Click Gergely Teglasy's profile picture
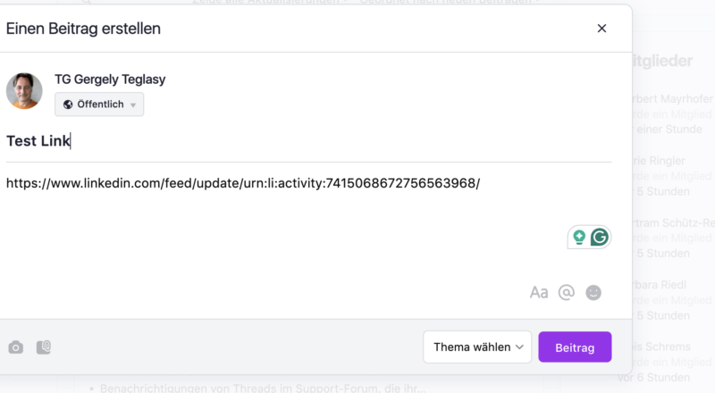 click(x=24, y=91)
